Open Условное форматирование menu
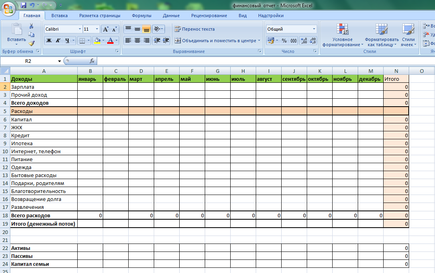Screen dimensions: 435x273 click(x=342, y=35)
